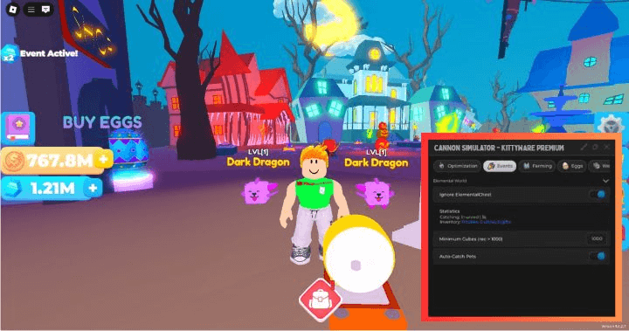This screenshot has height=331, width=629.
Task: Click the left pink Dark Dragon pet
Action: pyautogui.click(x=259, y=190)
